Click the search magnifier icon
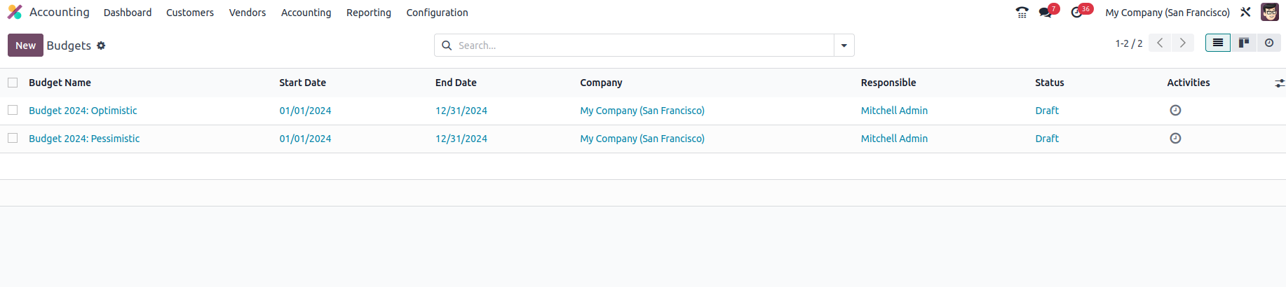The image size is (1286, 287). tap(447, 45)
